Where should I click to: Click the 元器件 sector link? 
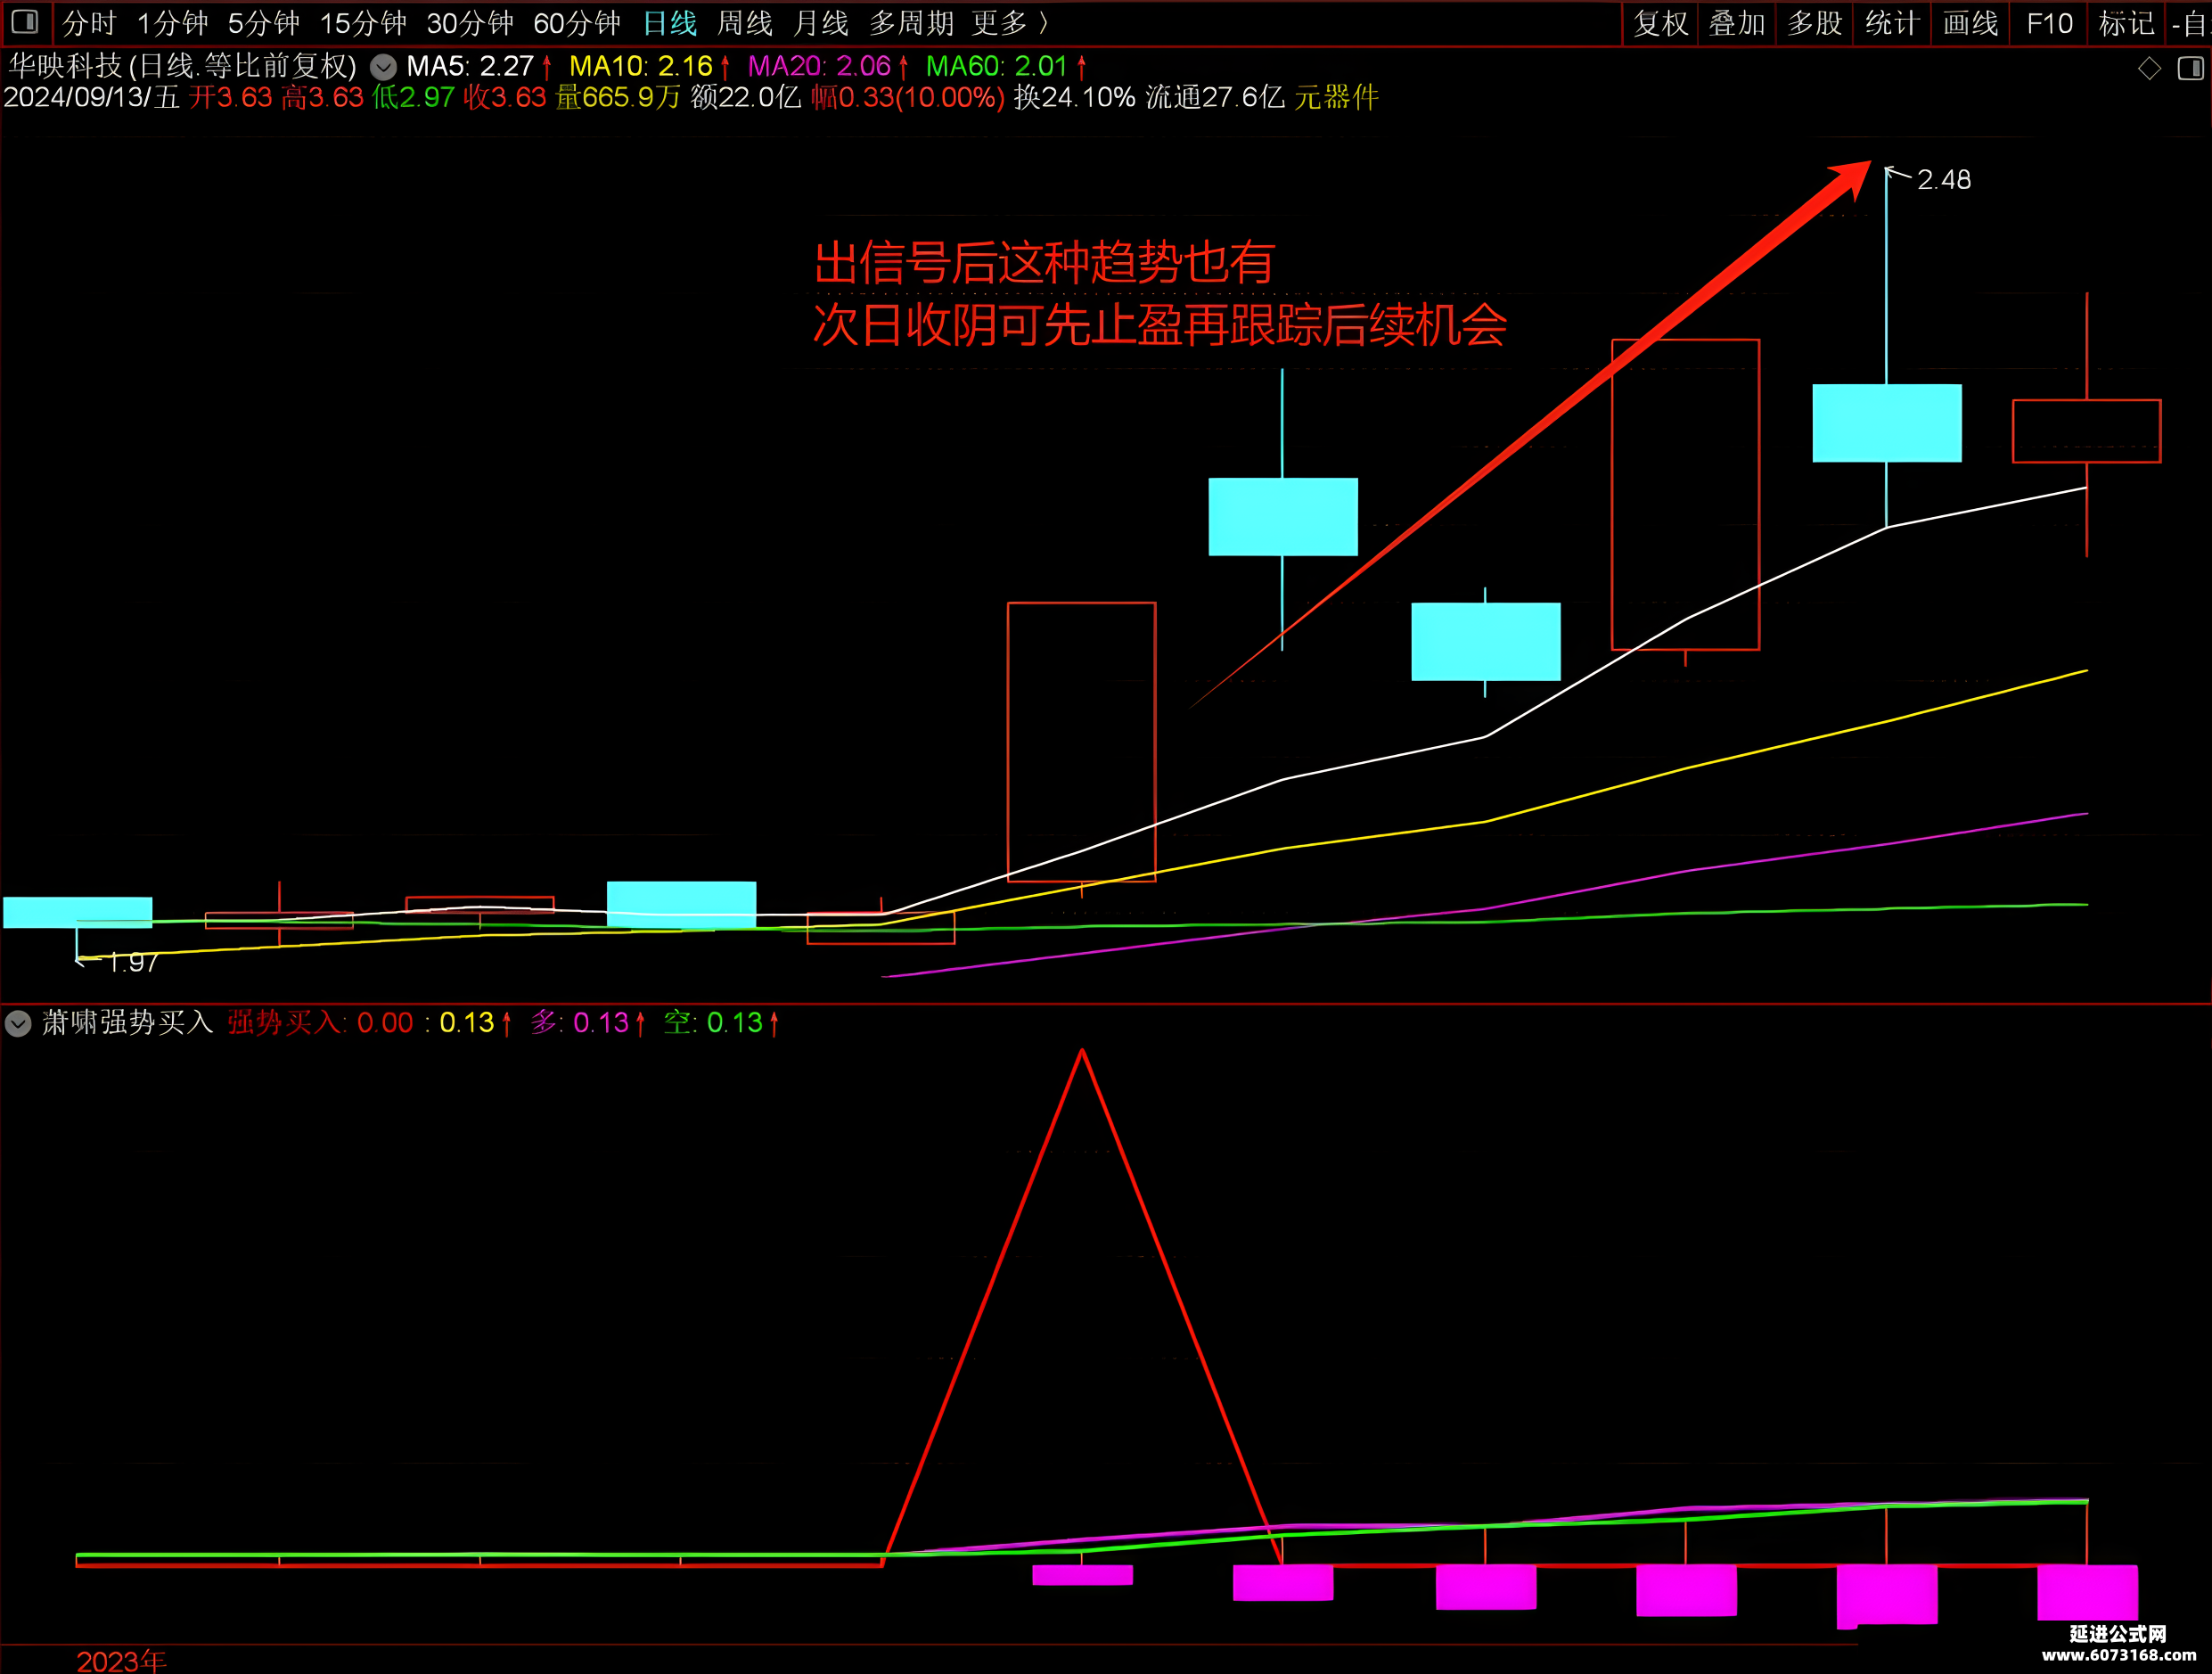click(1336, 97)
